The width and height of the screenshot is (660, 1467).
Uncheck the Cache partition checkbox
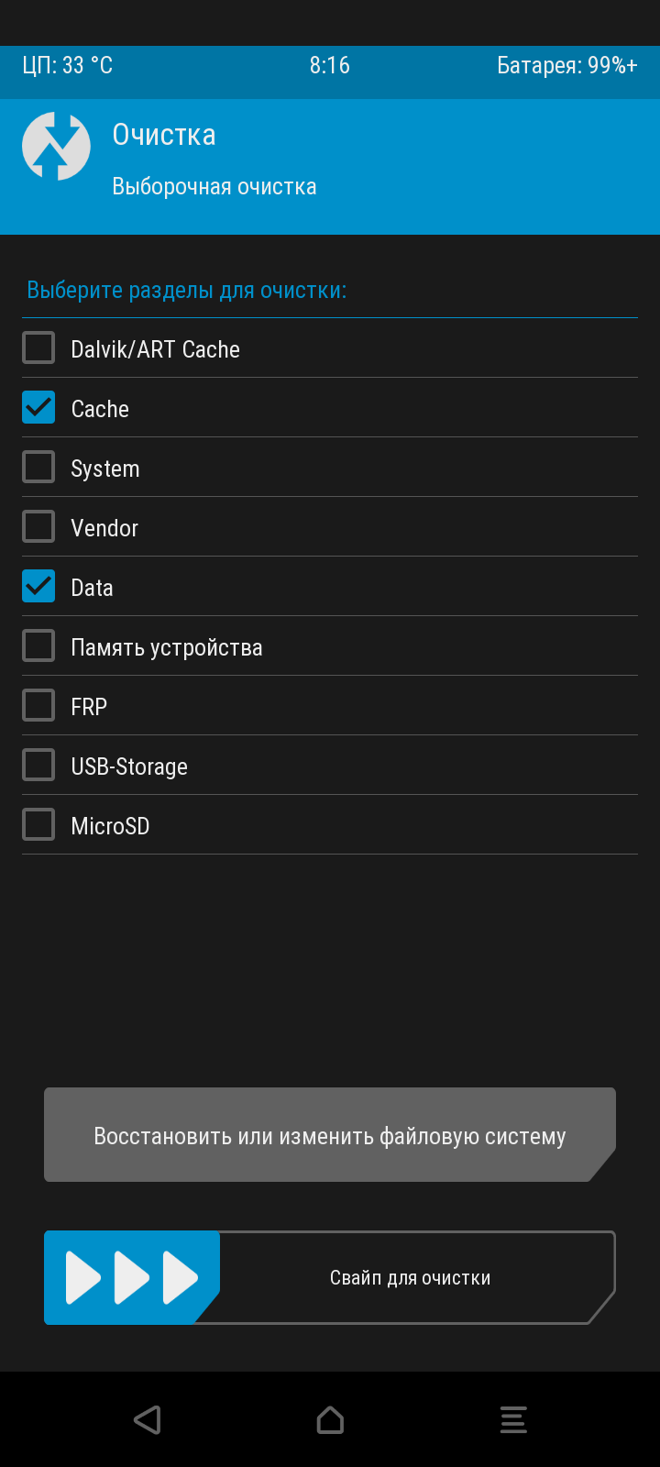click(38, 408)
